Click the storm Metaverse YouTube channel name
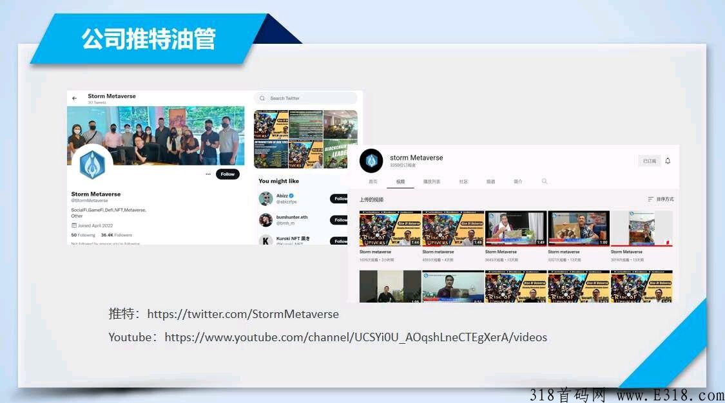 pyautogui.click(x=416, y=158)
